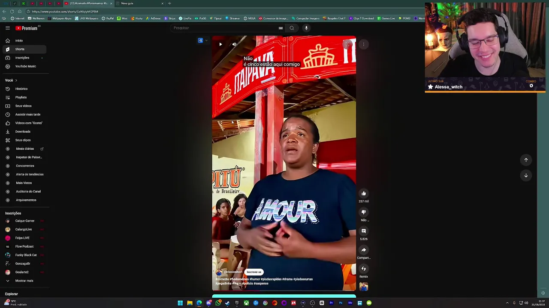
Task: Open the channel avatar on the Short
Action: point(219,272)
